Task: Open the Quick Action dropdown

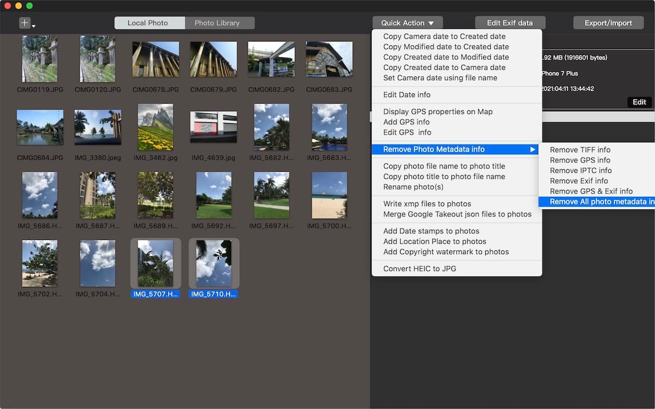Action: (408, 23)
